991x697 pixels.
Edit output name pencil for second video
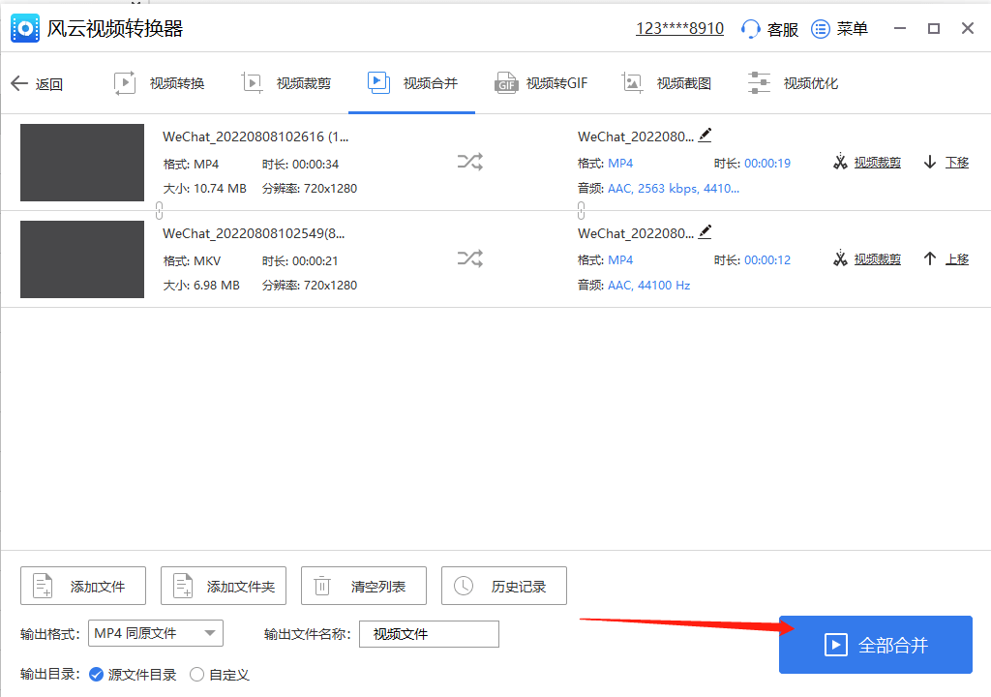tap(706, 231)
